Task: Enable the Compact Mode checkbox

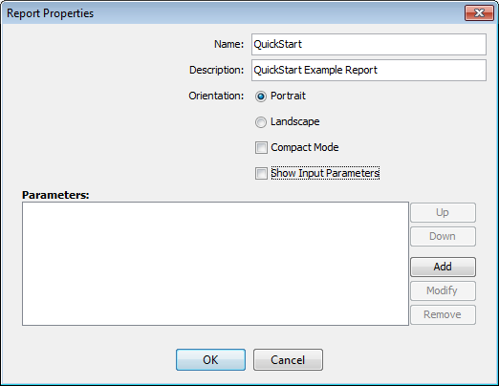Action: (x=261, y=148)
